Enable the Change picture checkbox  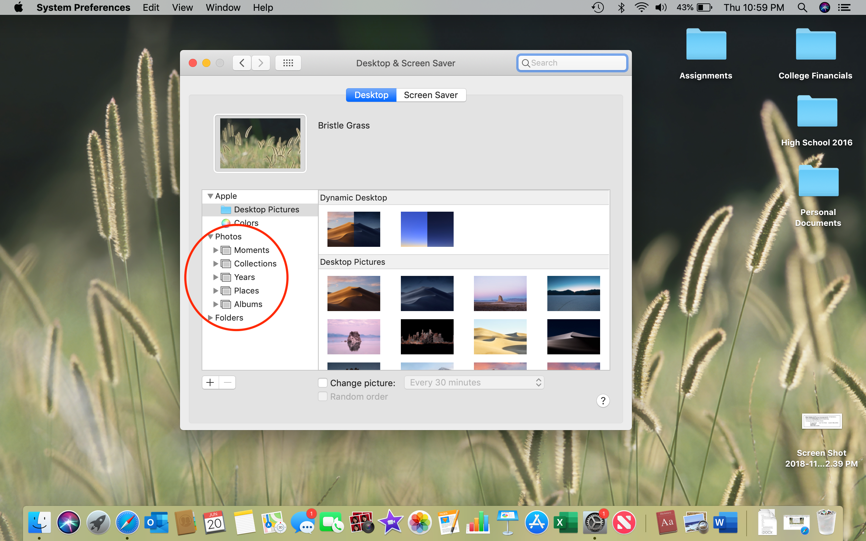tap(322, 383)
